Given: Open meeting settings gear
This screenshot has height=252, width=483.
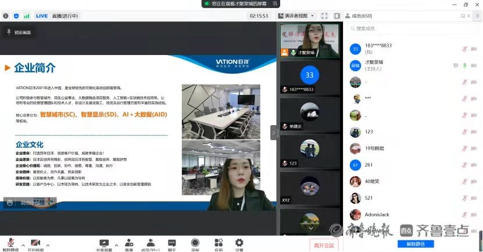Looking at the screenshot, I should (239, 243).
